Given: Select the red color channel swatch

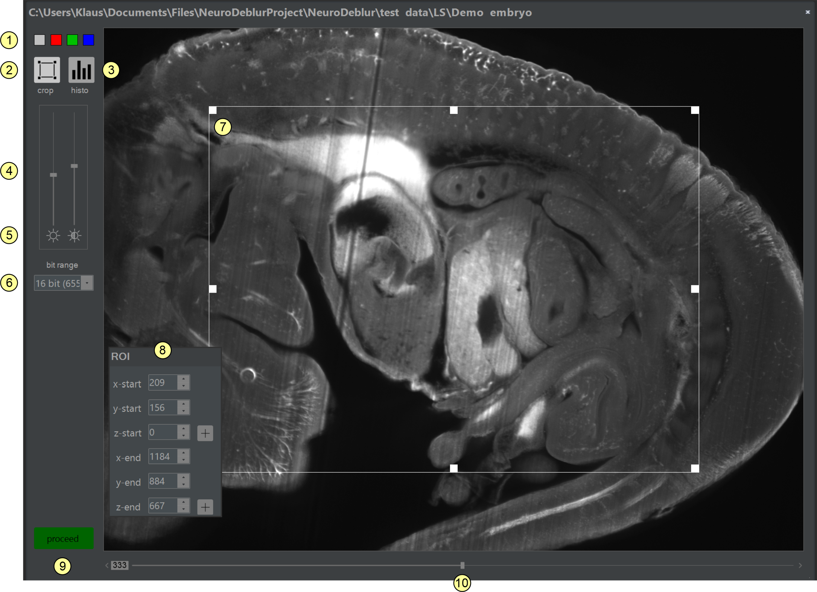Looking at the screenshot, I should [56, 40].
